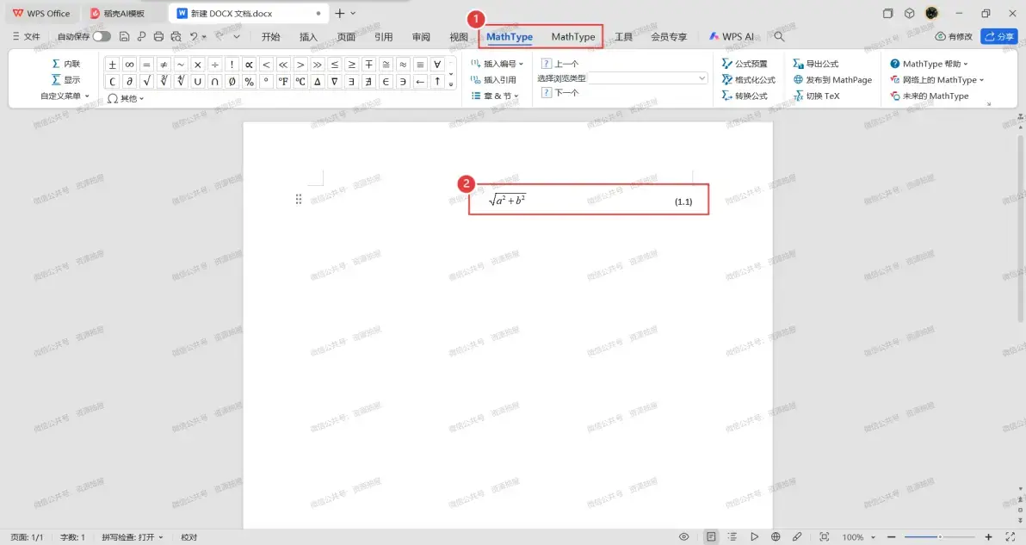1026x545 pixels.
Task: Insert the greater-than-or-equal ≥ symbol
Action: (351, 64)
